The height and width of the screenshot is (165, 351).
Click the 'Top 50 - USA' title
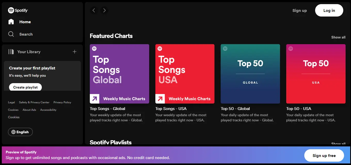click(299, 108)
